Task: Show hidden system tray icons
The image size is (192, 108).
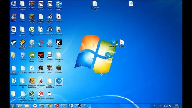Action: (158, 106)
